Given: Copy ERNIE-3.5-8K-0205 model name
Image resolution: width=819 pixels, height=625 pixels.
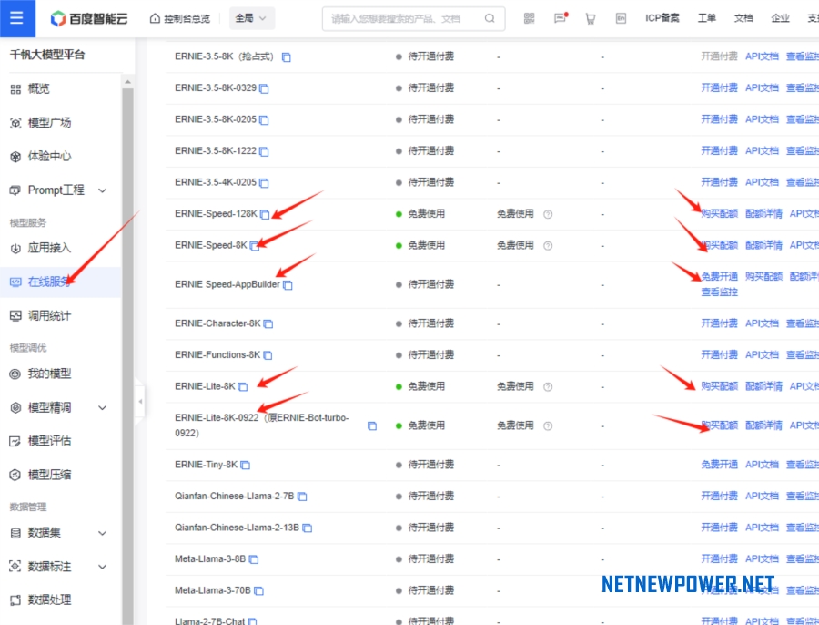Looking at the screenshot, I should (264, 119).
